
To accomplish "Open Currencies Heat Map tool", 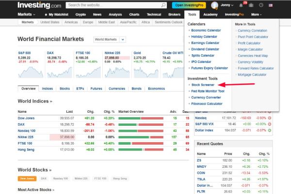I will tap(253, 56).
